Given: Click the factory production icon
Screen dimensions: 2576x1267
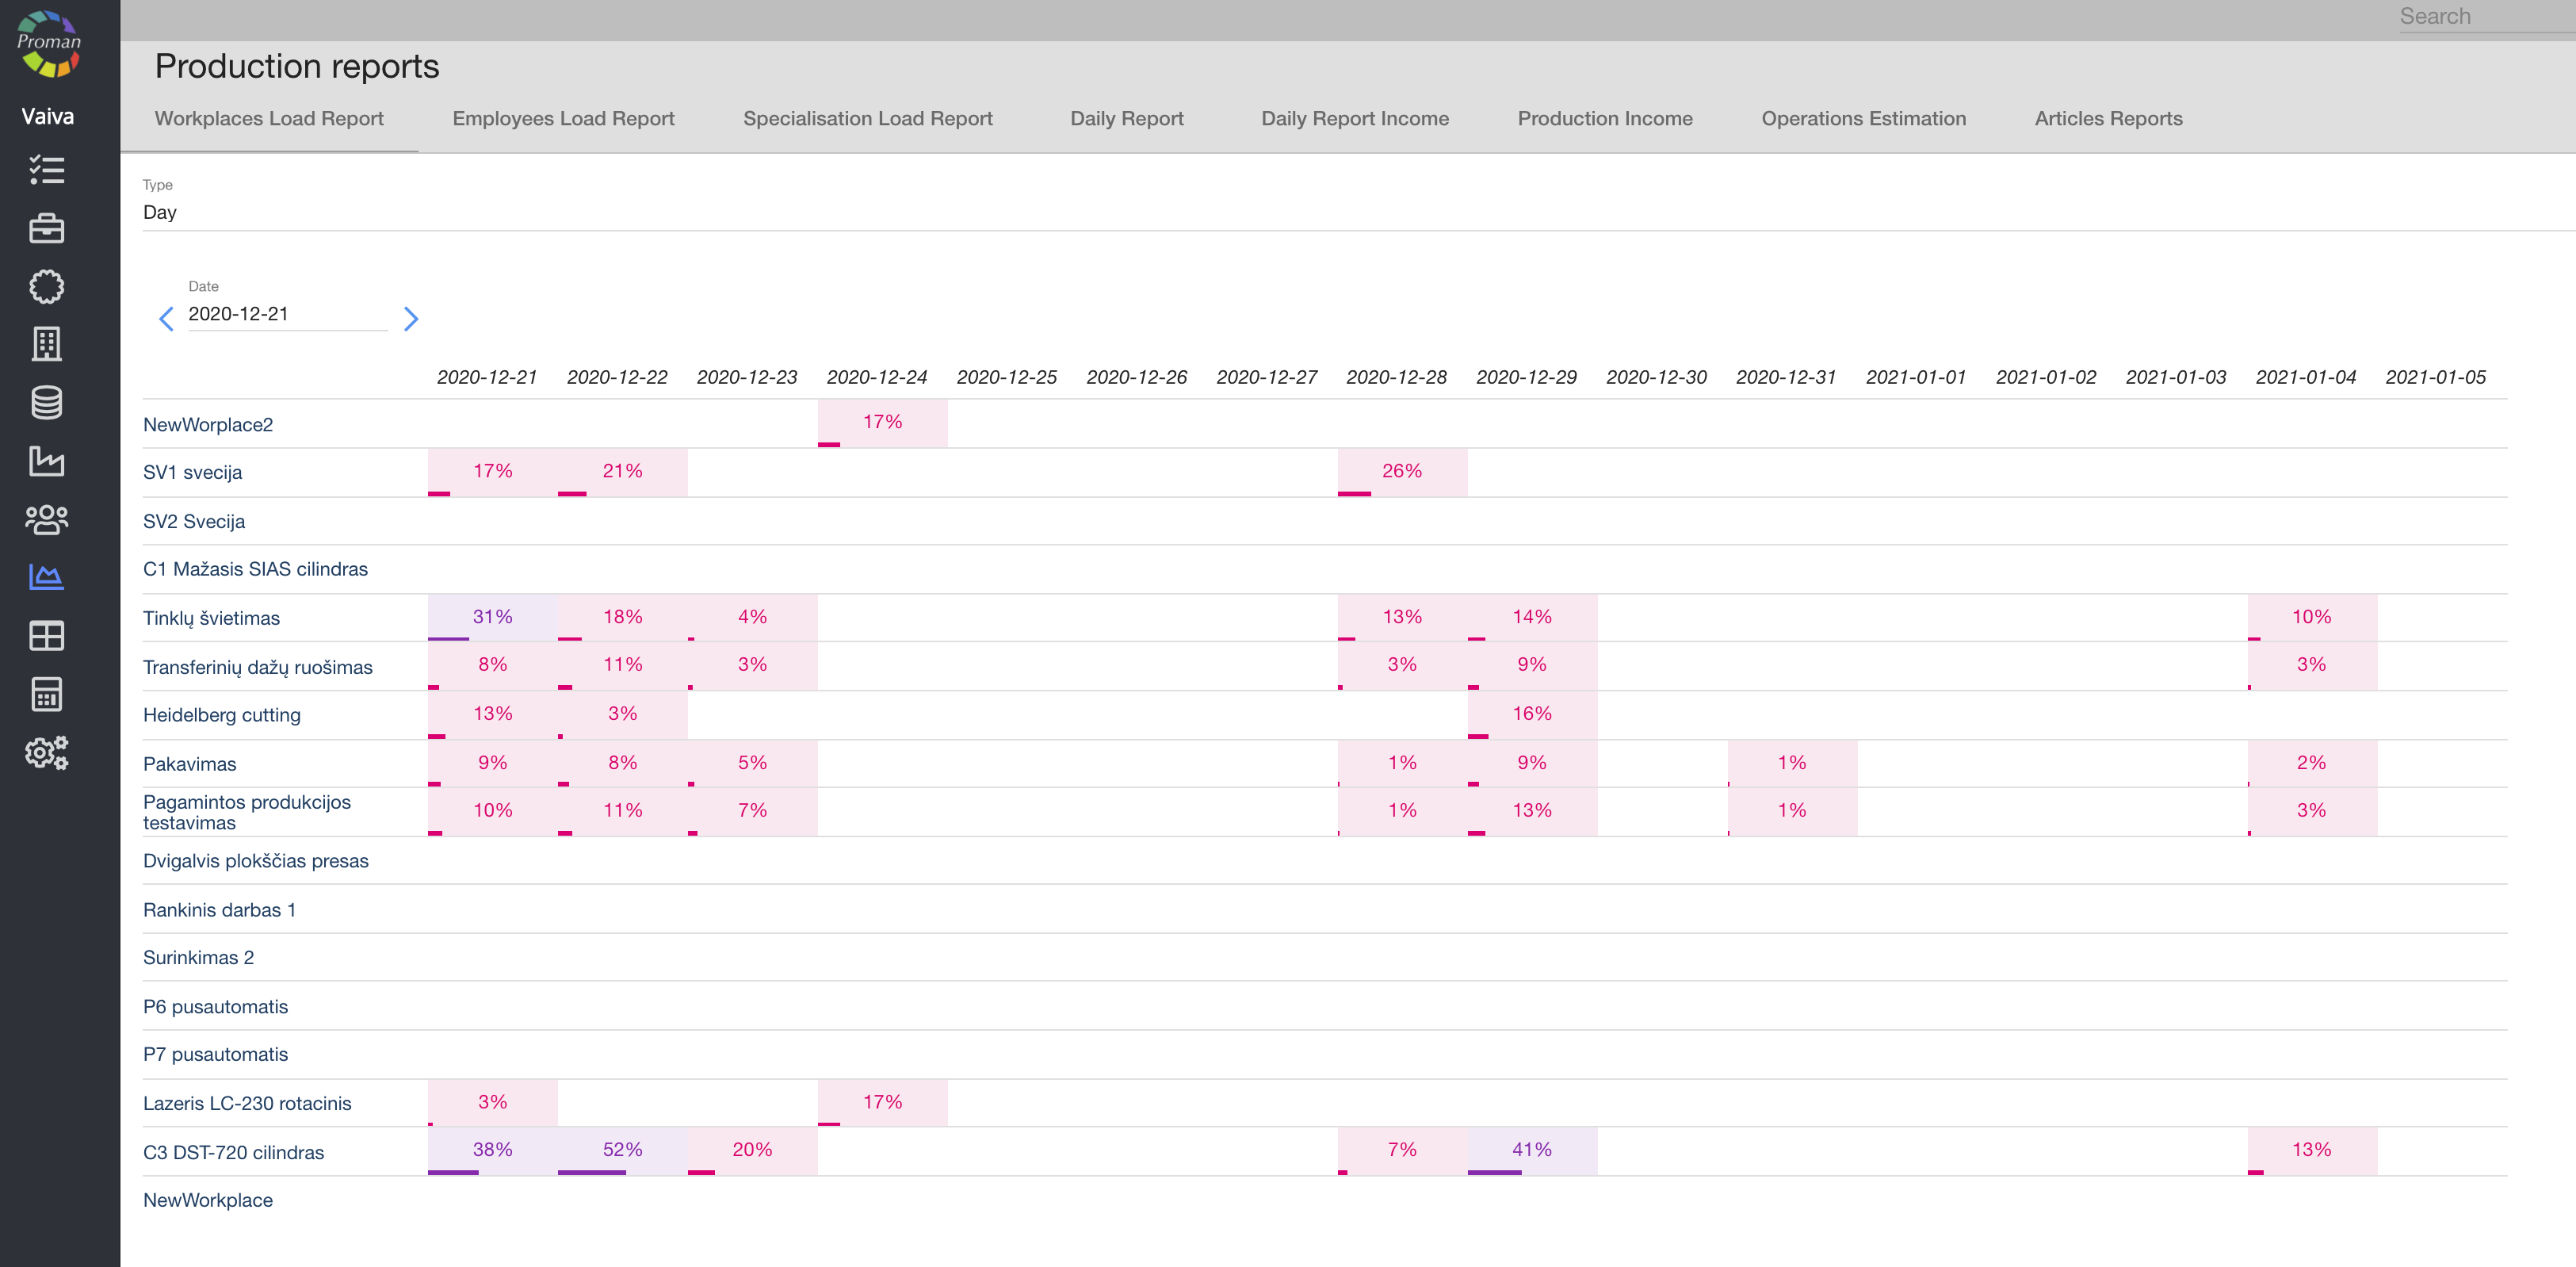Looking at the screenshot, I should (x=46, y=461).
